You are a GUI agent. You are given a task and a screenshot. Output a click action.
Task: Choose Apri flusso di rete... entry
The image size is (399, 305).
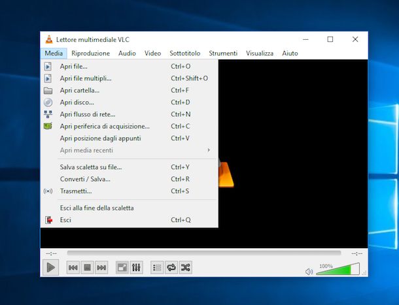(x=130, y=114)
